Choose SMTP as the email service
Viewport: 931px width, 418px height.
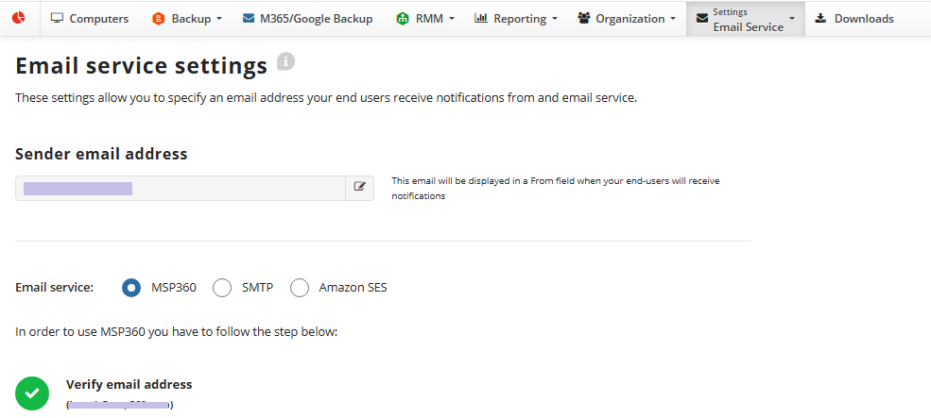[222, 288]
